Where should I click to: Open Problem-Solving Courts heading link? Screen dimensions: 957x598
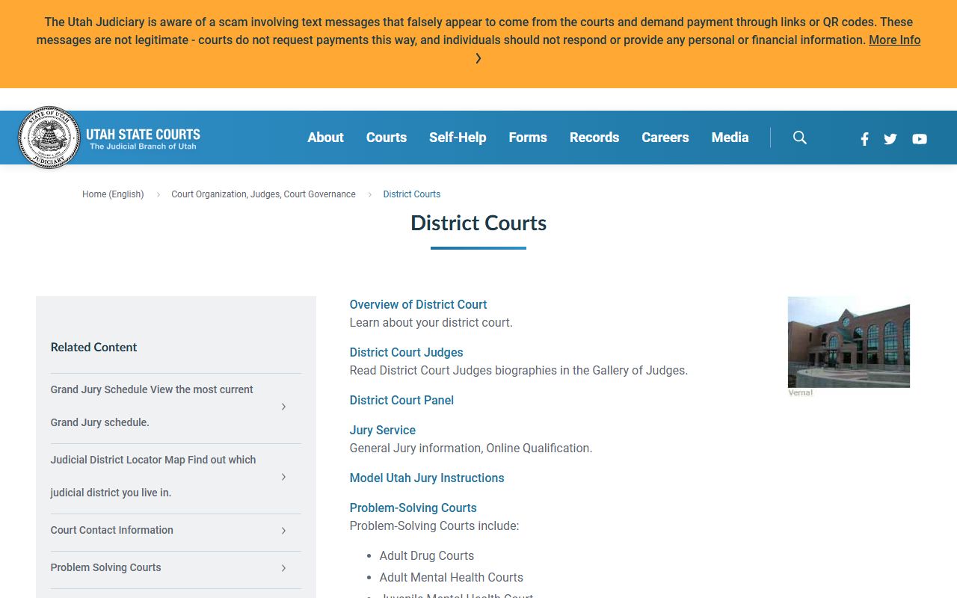click(x=413, y=508)
